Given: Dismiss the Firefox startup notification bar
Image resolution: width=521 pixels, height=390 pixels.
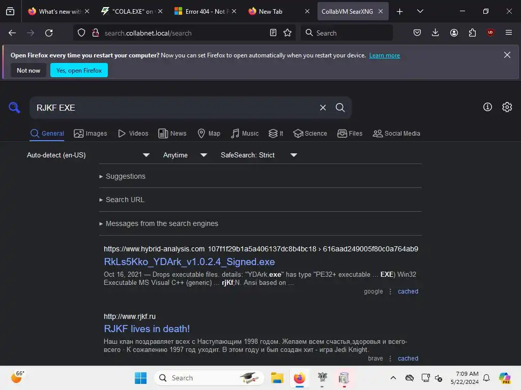Looking at the screenshot, I should (507, 55).
